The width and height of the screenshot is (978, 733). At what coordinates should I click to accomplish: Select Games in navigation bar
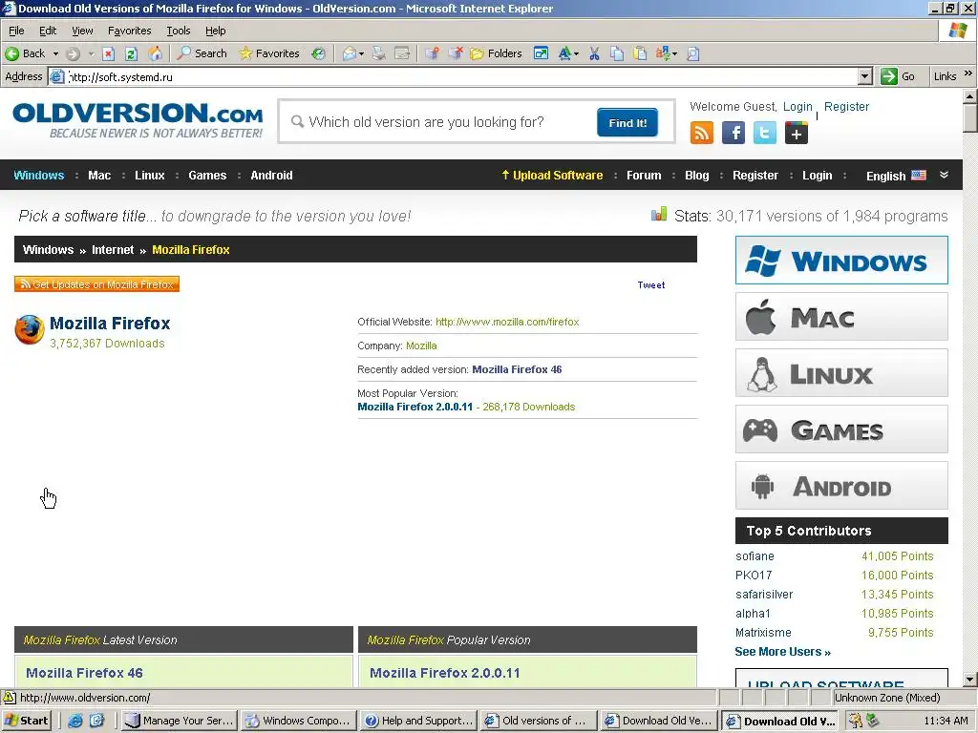pyautogui.click(x=207, y=176)
